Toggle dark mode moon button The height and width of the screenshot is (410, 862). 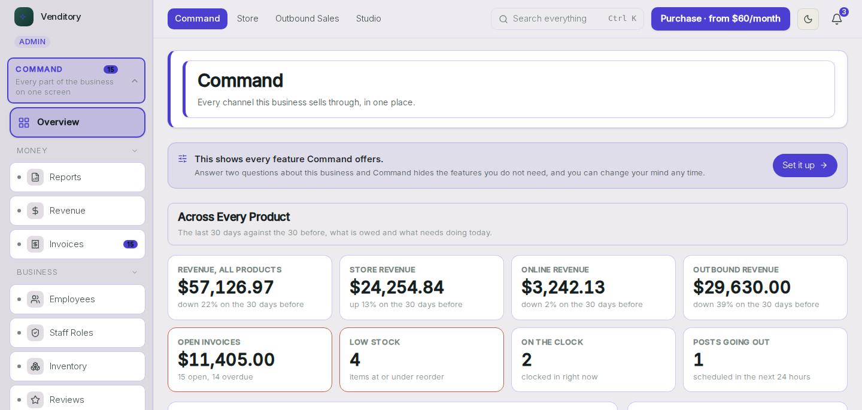[x=808, y=19]
